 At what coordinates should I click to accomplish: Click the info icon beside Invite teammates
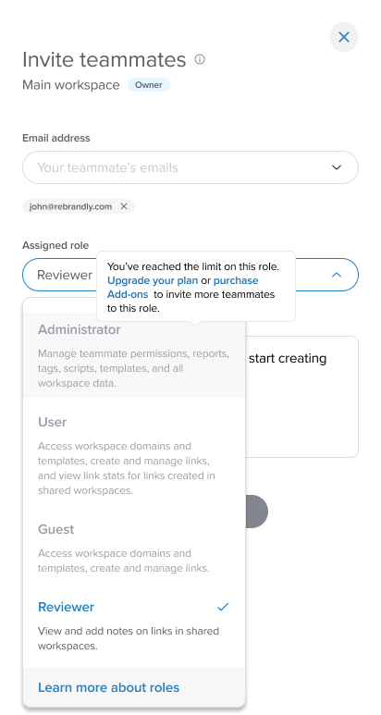(200, 59)
